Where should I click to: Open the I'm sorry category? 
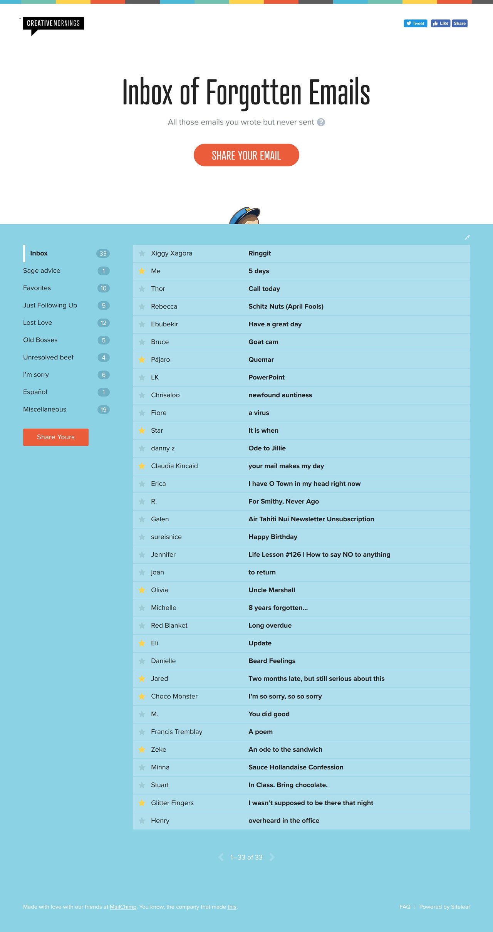(66, 375)
